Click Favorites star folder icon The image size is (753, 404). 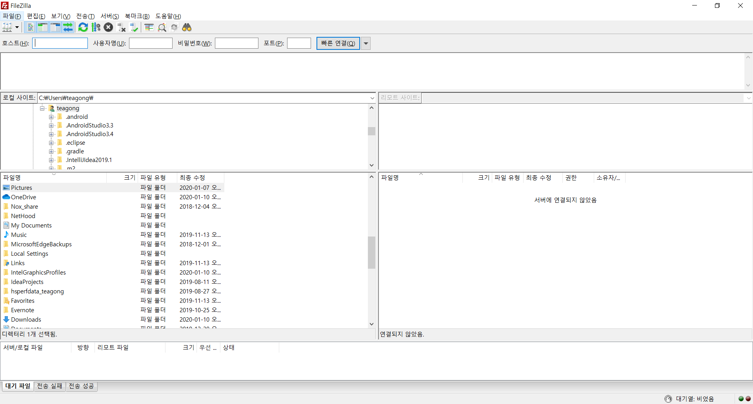(x=6, y=300)
